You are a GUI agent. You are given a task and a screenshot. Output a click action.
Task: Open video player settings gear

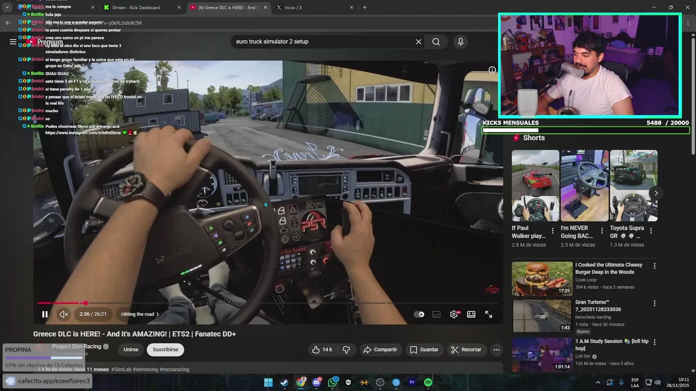[x=454, y=314]
